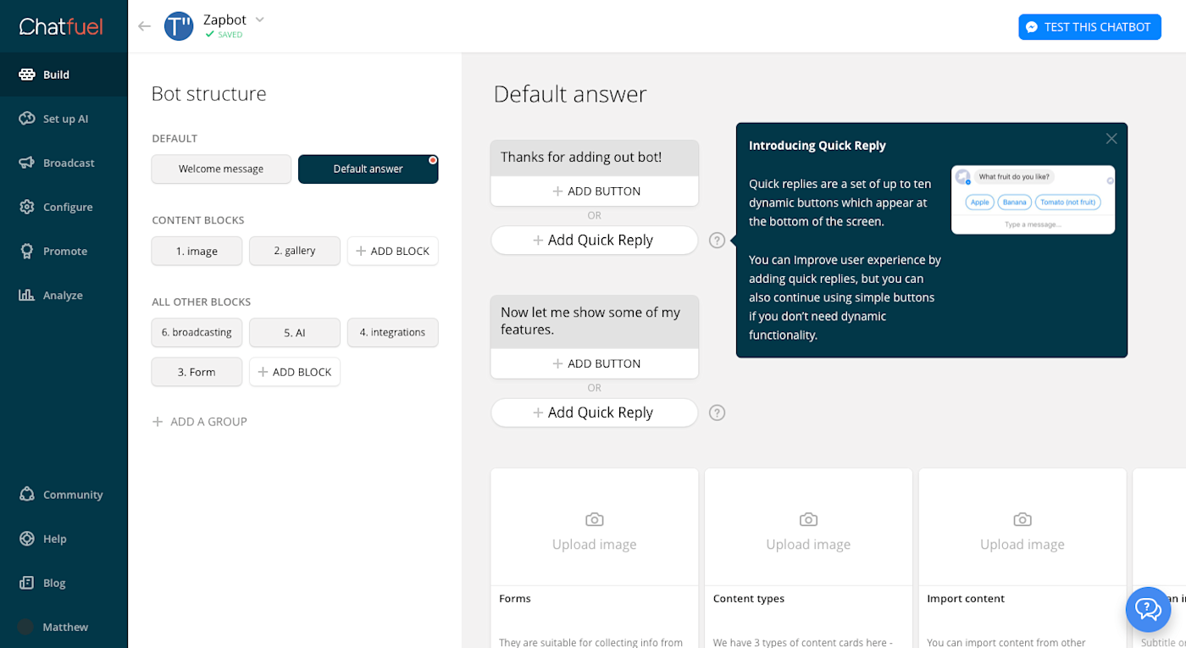Image resolution: width=1186 pixels, height=648 pixels.
Task: Go back using the left arrow
Action: click(144, 26)
